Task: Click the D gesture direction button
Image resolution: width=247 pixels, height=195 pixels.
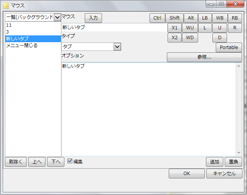Action: (220, 38)
